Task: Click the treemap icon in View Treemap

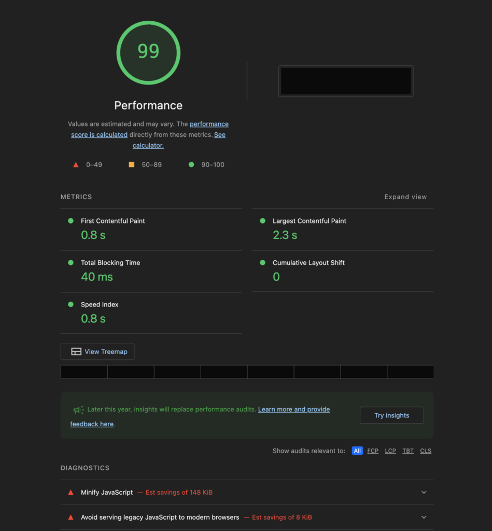Action: [76, 352]
